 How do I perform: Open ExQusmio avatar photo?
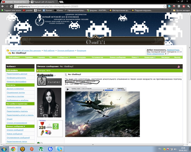click(49, 102)
